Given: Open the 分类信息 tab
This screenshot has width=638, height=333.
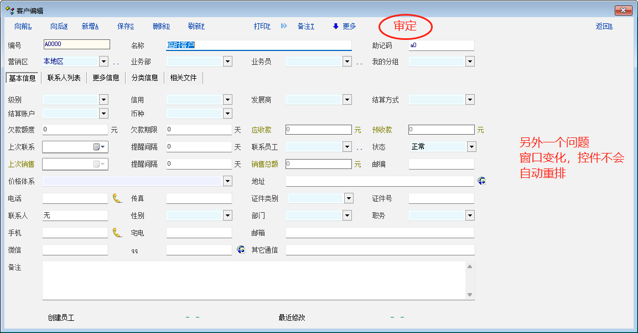Looking at the screenshot, I should (144, 78).
